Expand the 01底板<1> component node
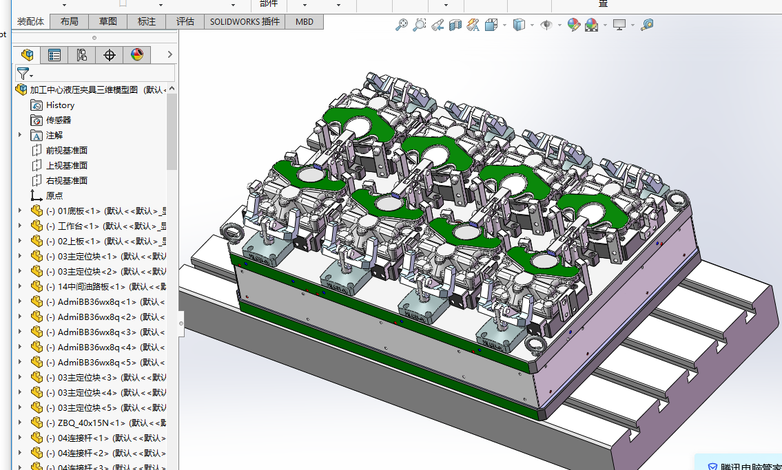Image resolution: width=782 pixels, height=470 pixels. [x=20, y=211]
